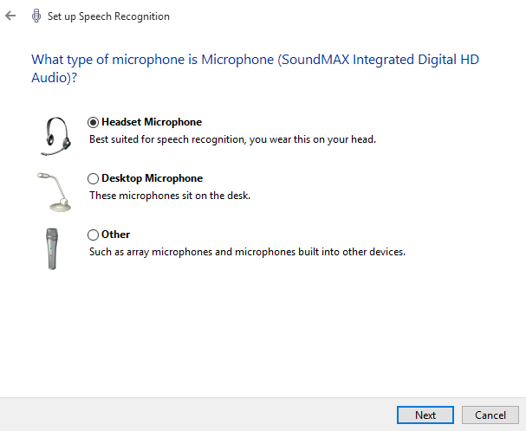Click the 'Best suited for speech recognition' description

pos(232,139)
